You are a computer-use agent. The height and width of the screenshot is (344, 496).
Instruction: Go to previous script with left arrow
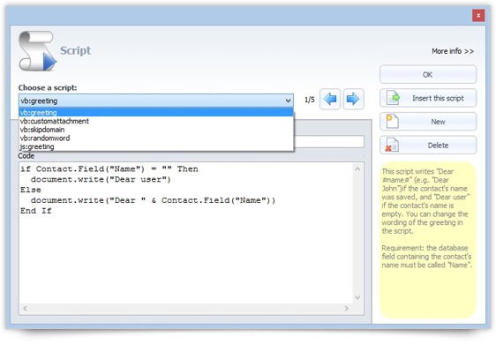[330, 100]
